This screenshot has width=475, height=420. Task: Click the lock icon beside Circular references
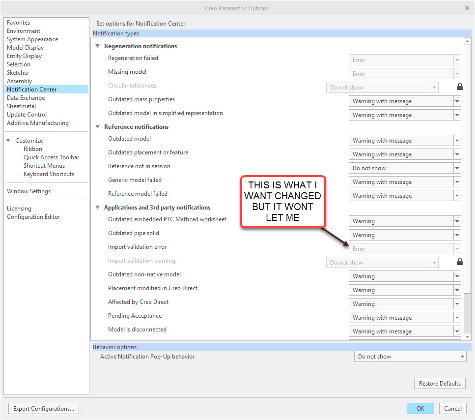pyautogui.click(x=460, y=87)
